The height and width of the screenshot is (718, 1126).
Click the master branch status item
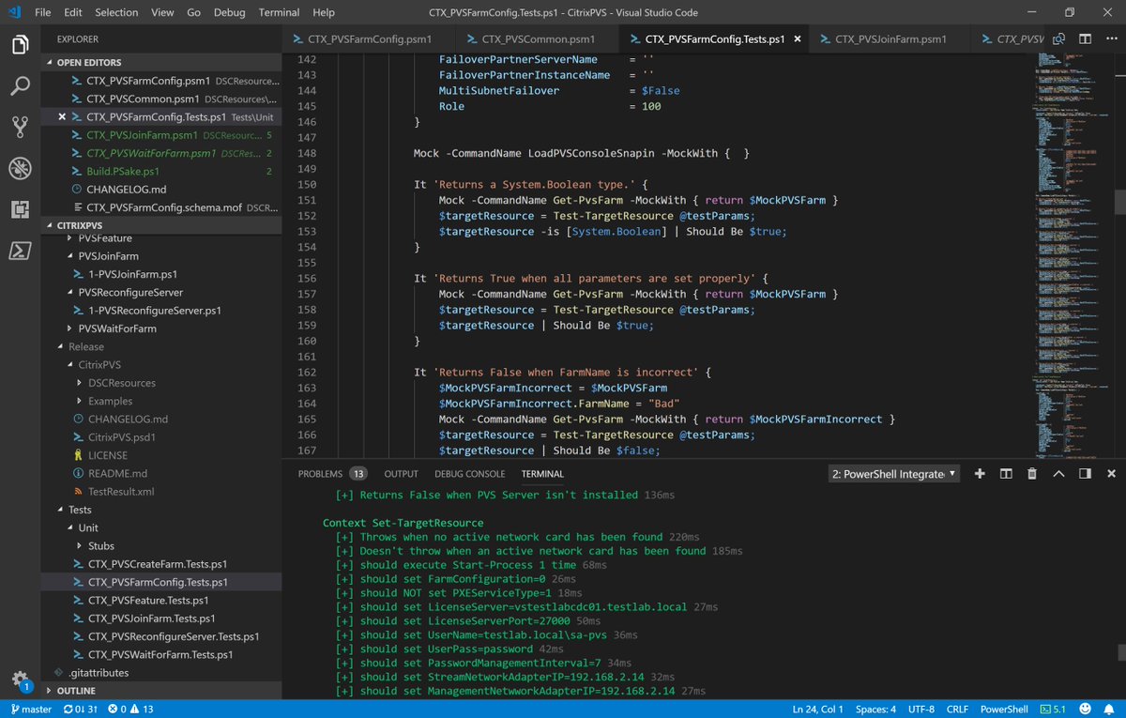click(x=30, y=709)
